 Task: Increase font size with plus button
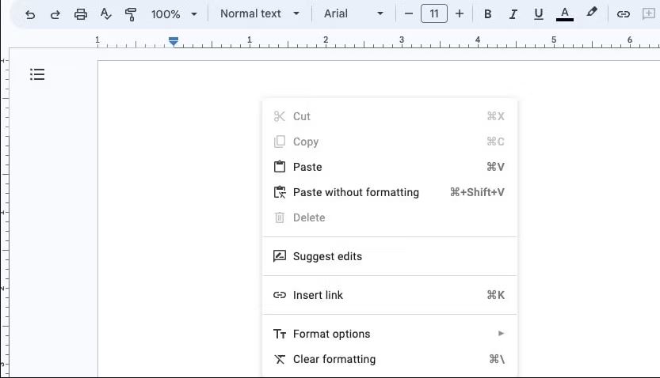[x=460, y=14]
